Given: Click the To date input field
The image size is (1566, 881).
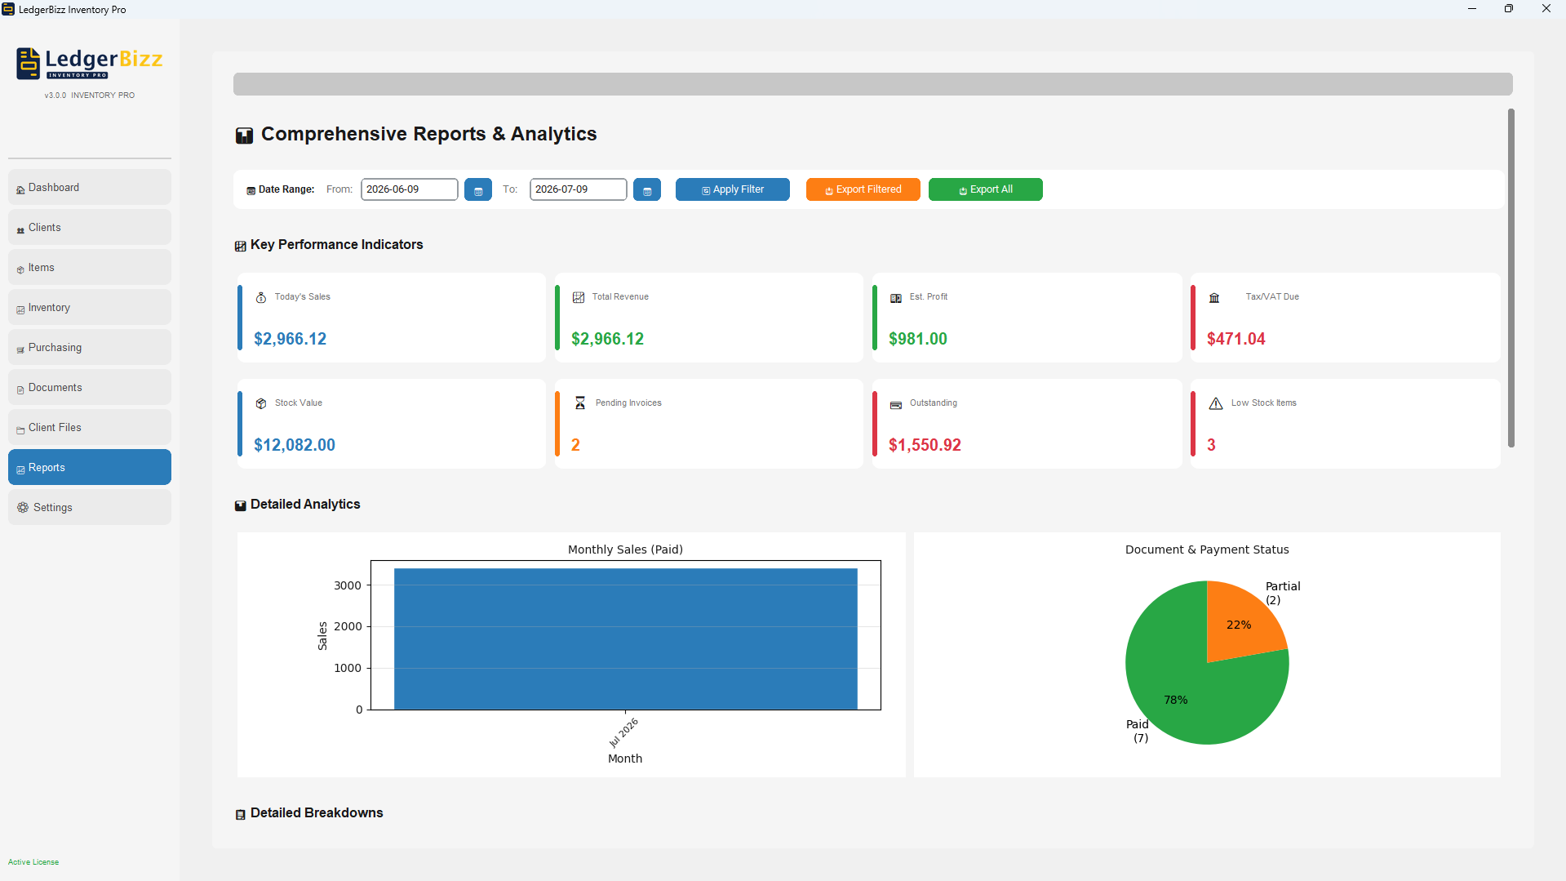Looking at the screenshot, I should pos(579,189).
